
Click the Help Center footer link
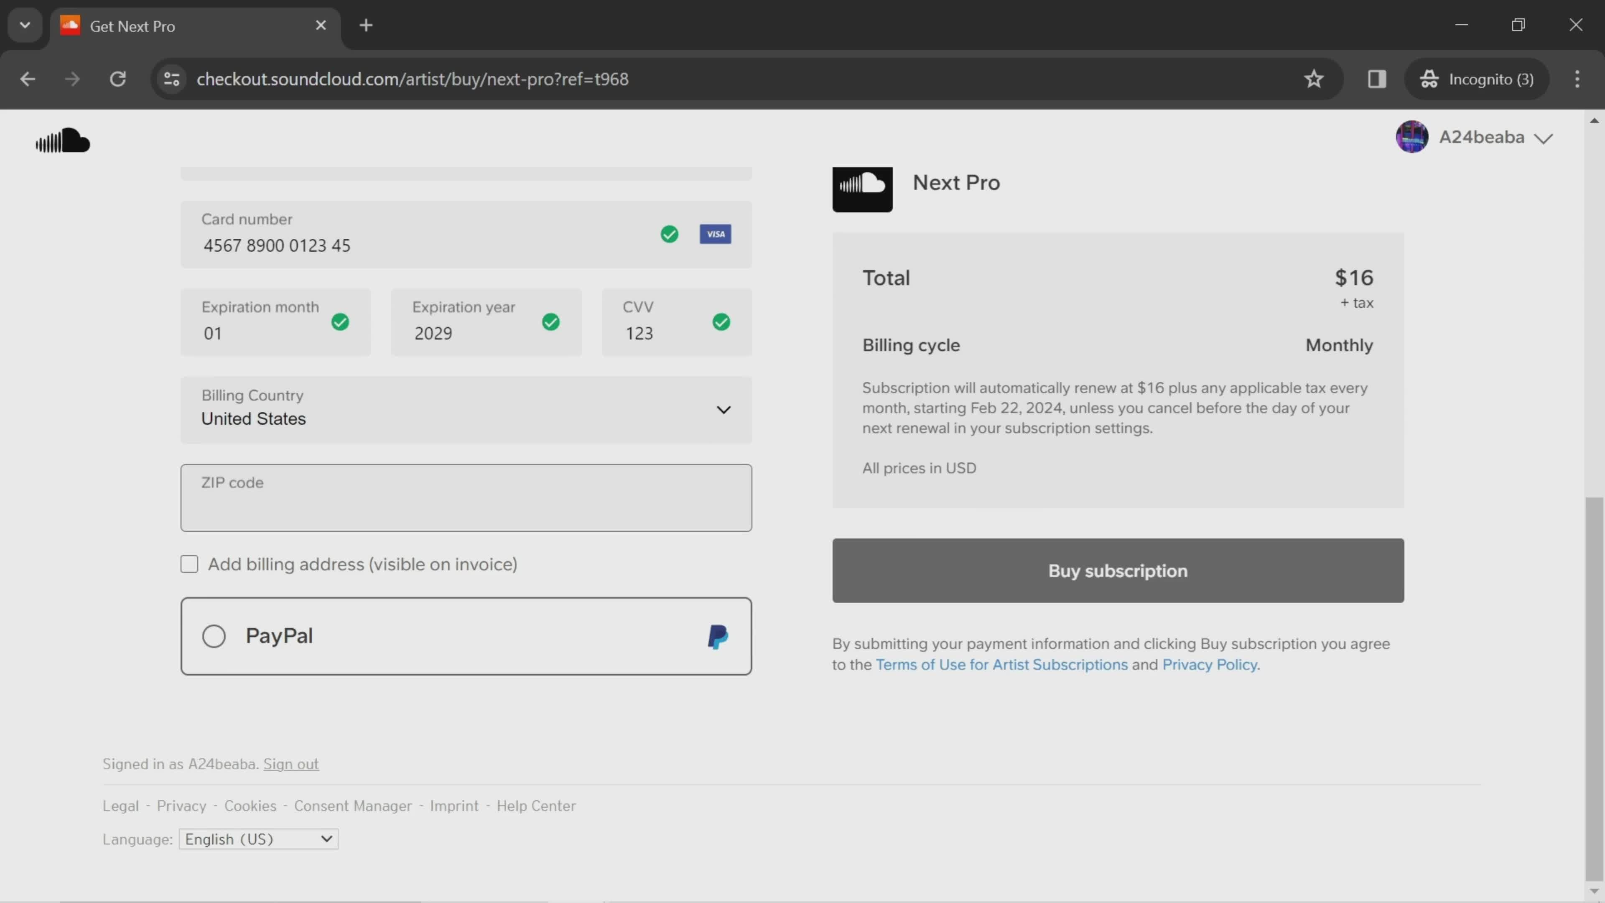tap(537, 805)
